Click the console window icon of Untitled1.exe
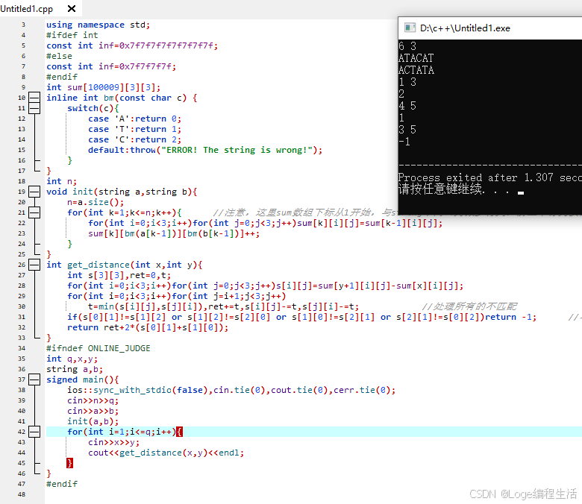 click(x=410, y=28)
